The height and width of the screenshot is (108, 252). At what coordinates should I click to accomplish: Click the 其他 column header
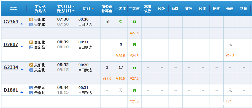[243, 9]
